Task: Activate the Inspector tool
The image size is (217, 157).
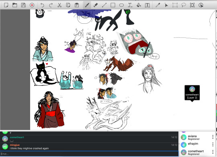Action: [x=201, y=5]
